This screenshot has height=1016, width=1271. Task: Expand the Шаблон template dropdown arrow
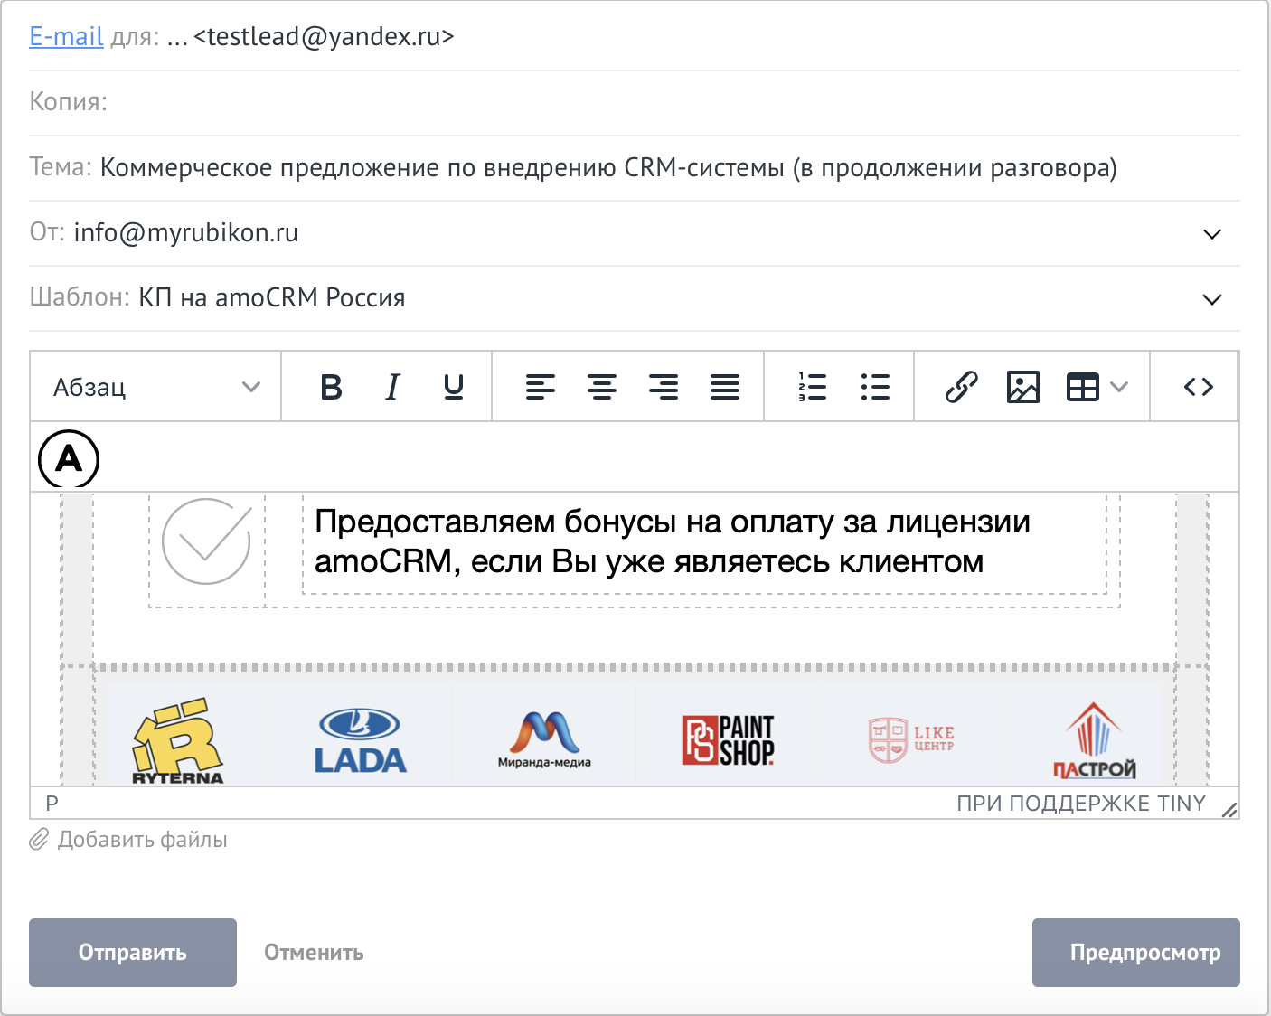click(1212, 299)
